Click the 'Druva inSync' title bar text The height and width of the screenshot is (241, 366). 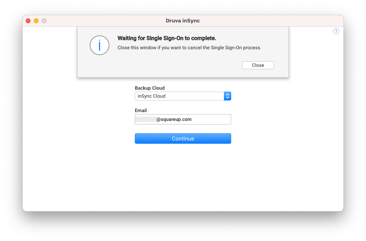click(x=183, y=21)
